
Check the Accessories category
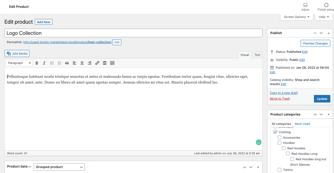279,138
